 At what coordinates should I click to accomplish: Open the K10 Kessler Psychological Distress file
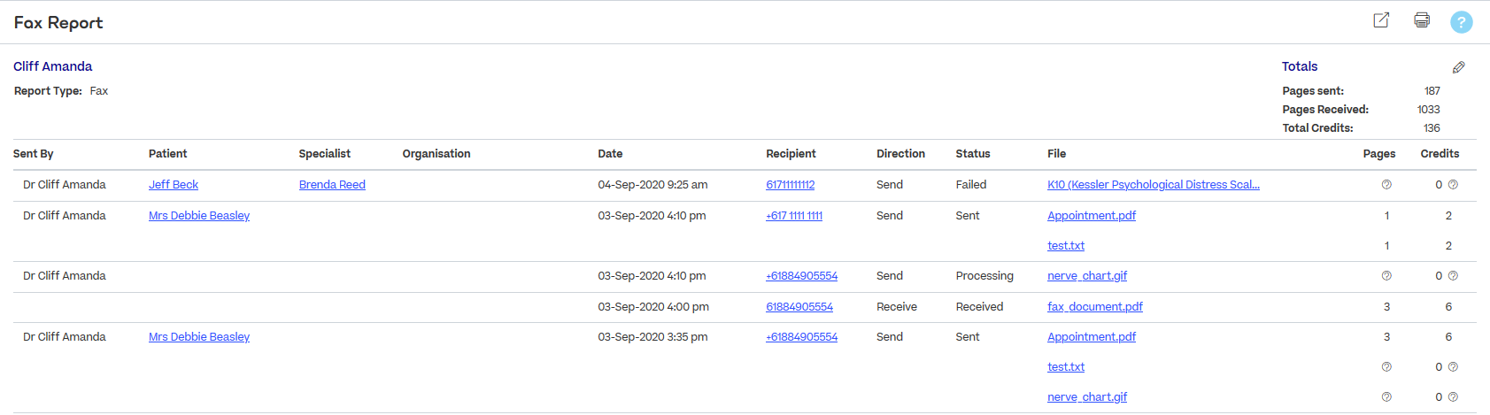[x=1153, y=185]
